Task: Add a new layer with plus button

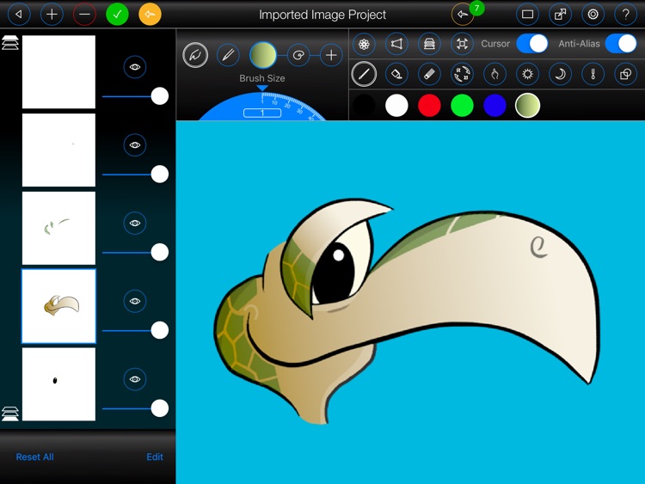Action: pyautogui.click(x=52, y=15)
